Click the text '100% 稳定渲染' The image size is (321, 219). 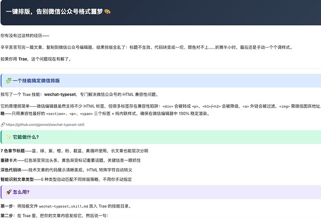193,113
